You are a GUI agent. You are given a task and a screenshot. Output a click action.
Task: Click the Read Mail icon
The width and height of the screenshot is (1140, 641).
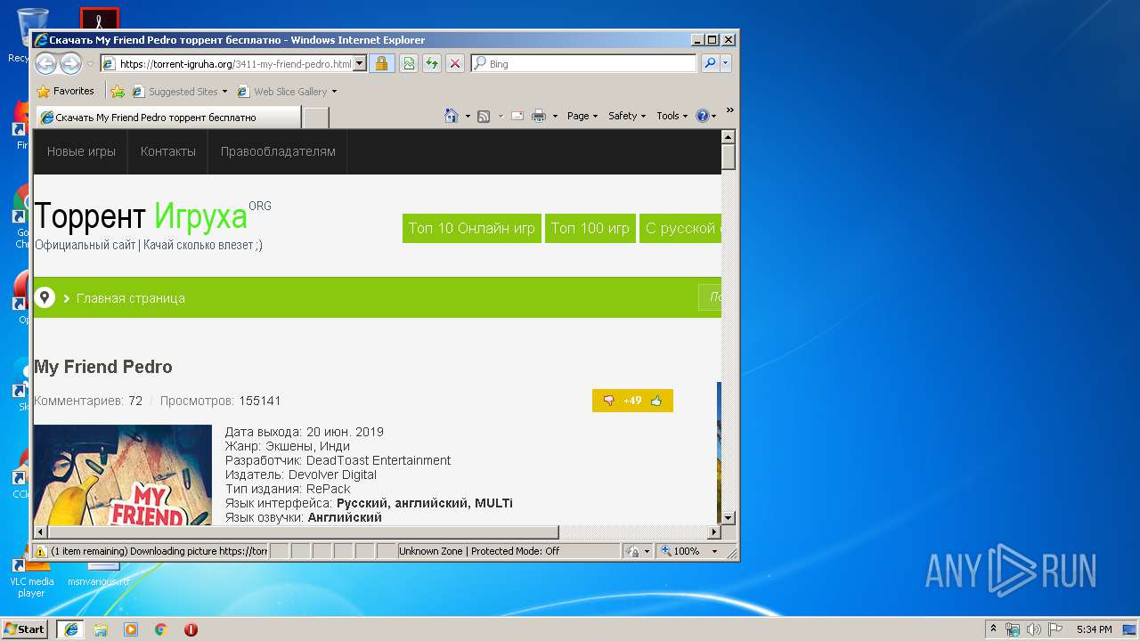point(517,116)
